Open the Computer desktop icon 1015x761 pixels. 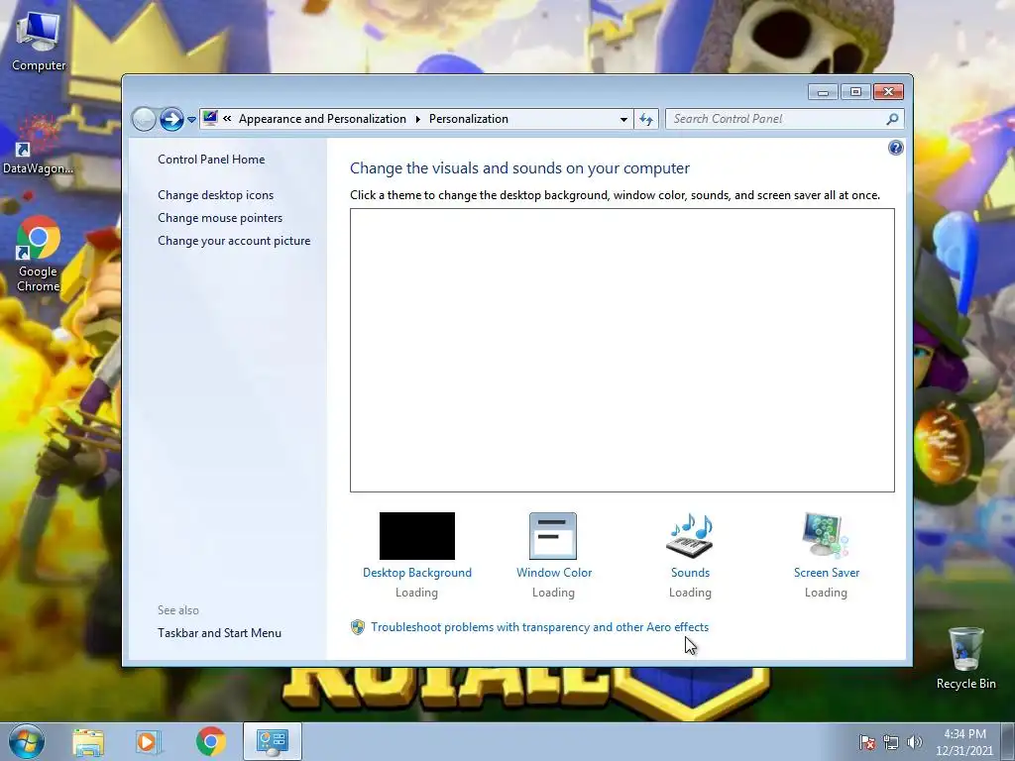pos(39,42)
